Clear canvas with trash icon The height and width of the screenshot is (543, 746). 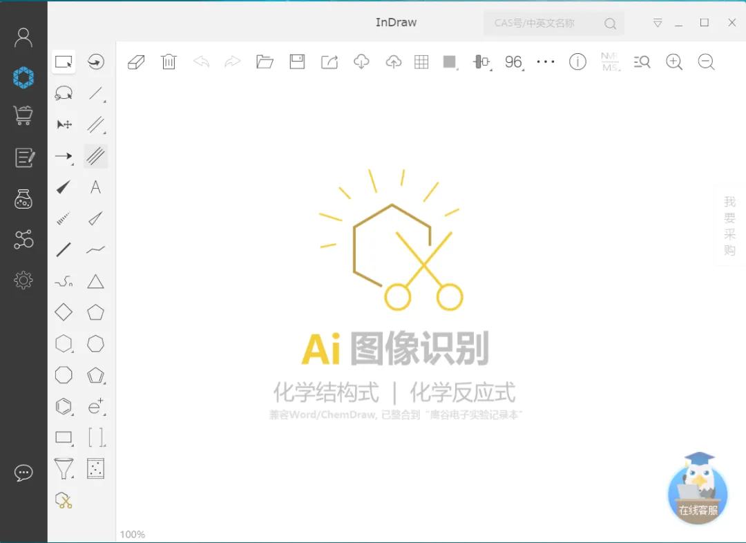169,62
